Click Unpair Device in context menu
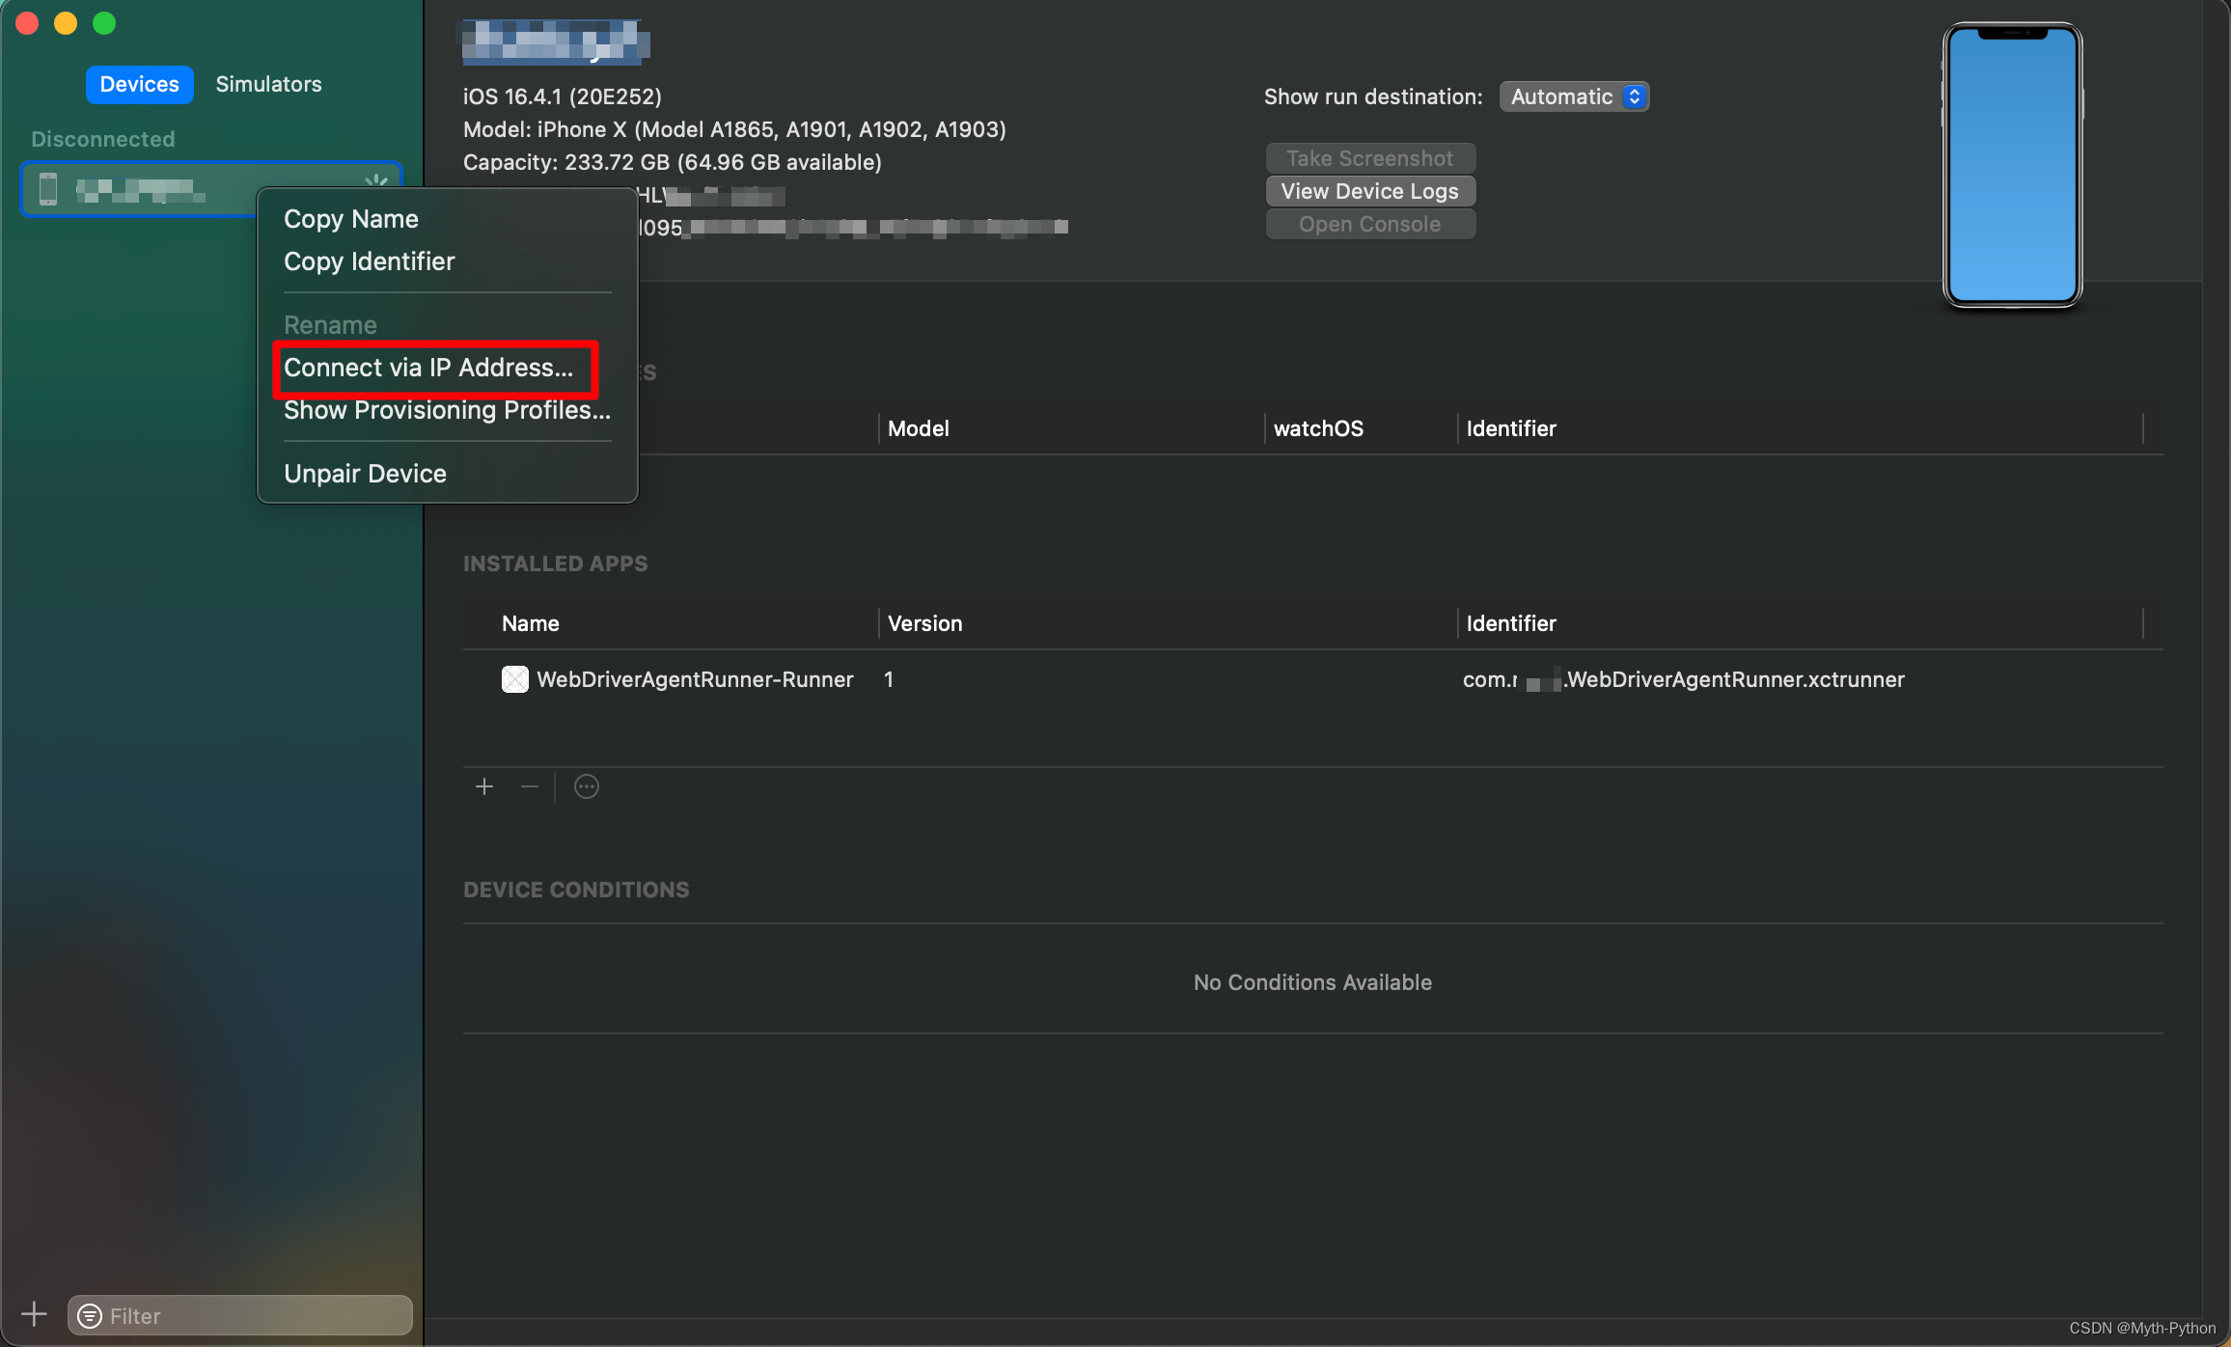The image size is (2231, 1347). [365, 474]
